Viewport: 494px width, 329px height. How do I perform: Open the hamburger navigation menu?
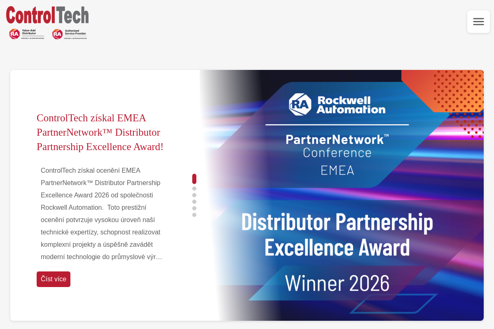pos(478,21)
